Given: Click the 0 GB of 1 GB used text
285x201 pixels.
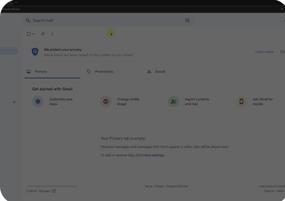Looking at the screenshot, I should (38, 191).
